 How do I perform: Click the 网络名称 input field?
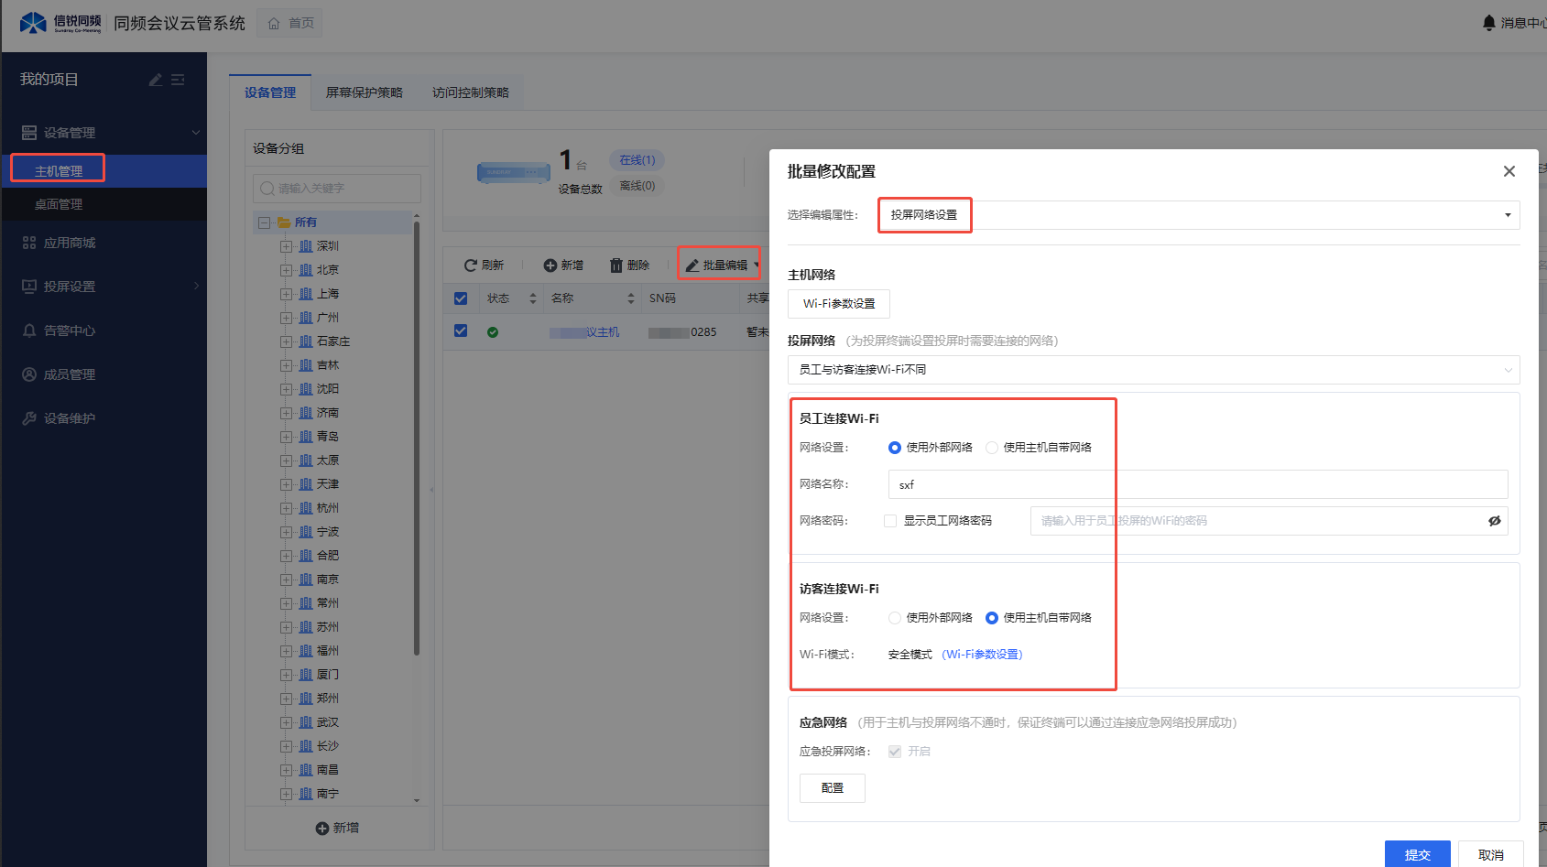point(1197,484)
